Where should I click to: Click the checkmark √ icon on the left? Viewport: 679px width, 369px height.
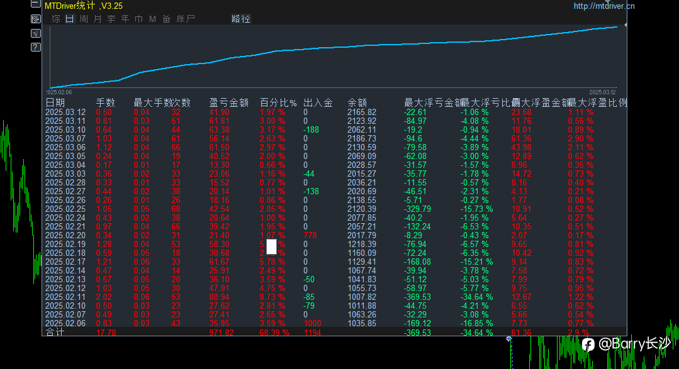(35, 33)
